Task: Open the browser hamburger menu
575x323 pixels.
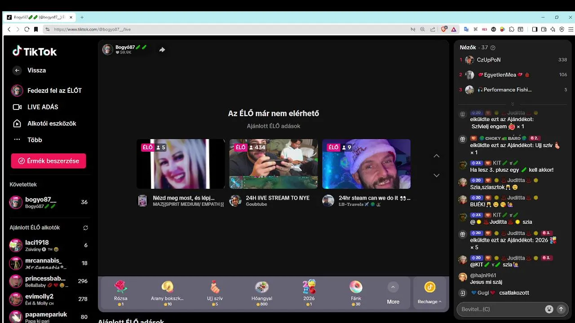Action: [570, 29]
